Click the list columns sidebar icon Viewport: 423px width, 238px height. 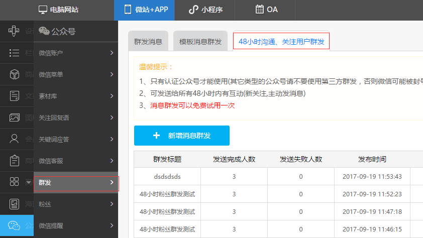point(14,53)
